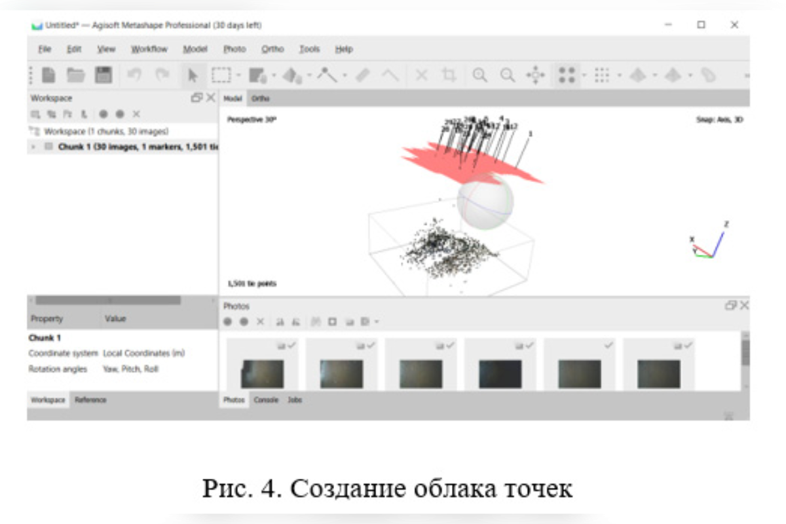Click the New document toolbar icon
The height and width of the screenshot is (524, 786).
pyautogui.click(x=48, y=75)
